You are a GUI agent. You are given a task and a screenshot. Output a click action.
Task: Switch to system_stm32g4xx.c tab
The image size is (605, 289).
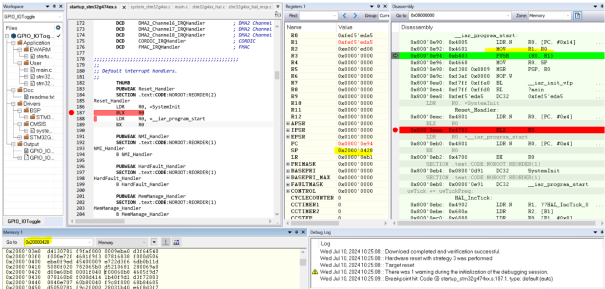[150, 7]
